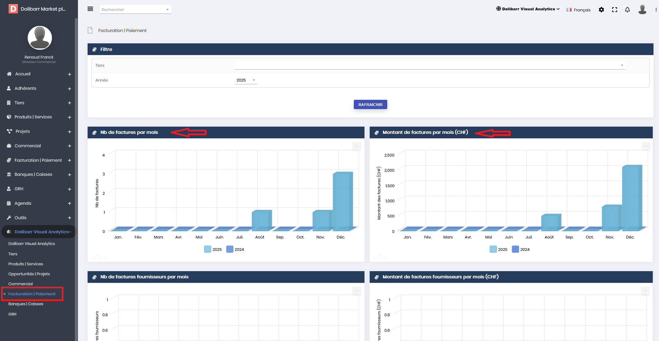Toggle 2025 series in invoice amount legend
The width and height of the screenshot is (659, 341).
pos(498,249)
